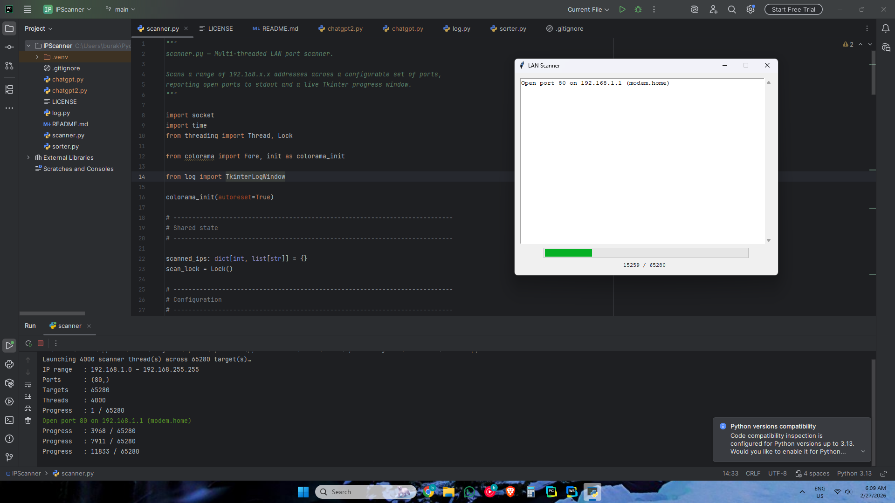Click the LAN Scanner progress bar
Image resolution: width=895 pixels, height=503 pixels.
point(646,253)
